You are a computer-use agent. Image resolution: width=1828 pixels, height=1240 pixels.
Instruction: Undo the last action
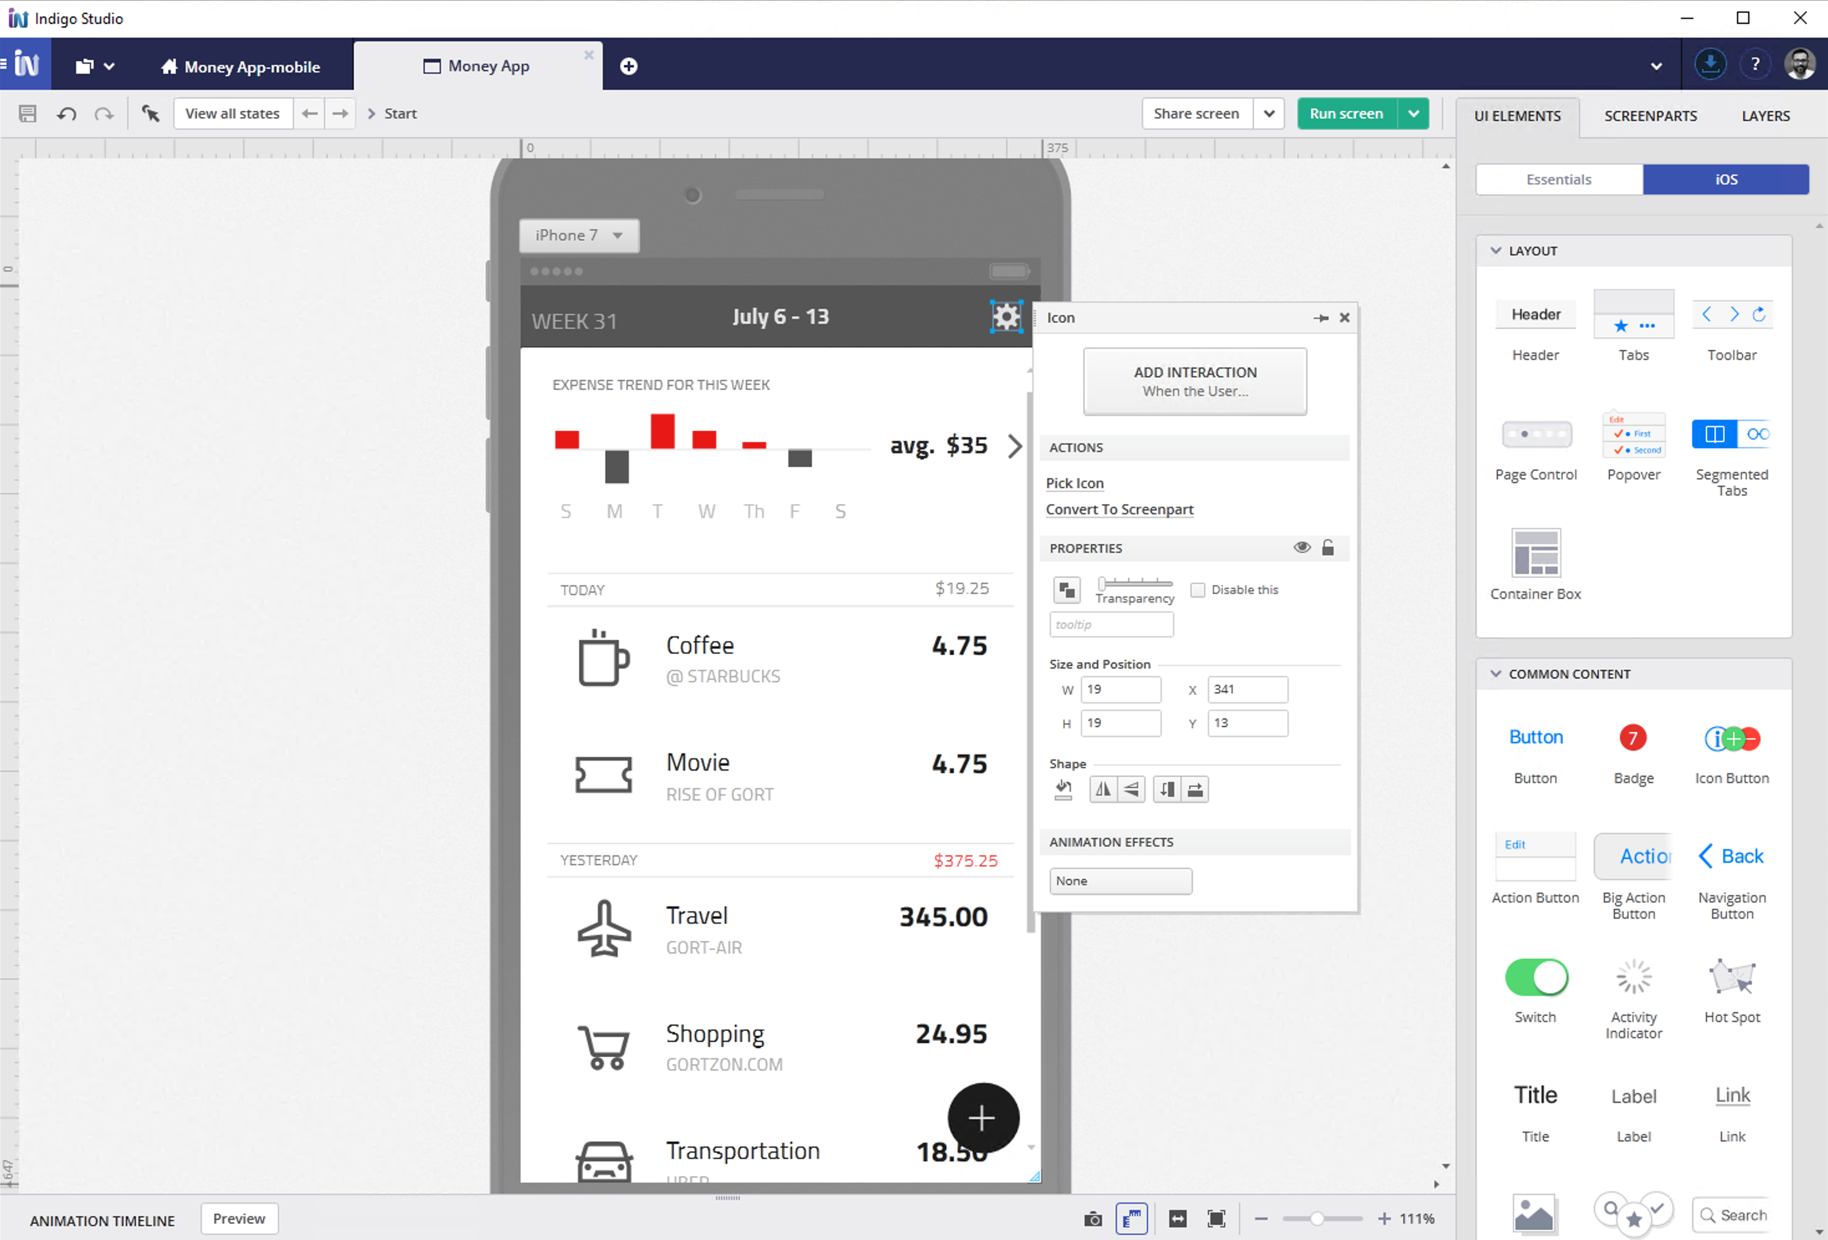[x=67, y=114]
